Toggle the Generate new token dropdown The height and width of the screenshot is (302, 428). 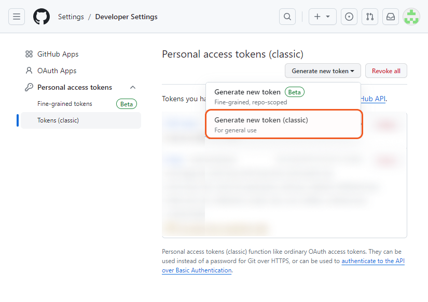pyautogui.click(x=323, y=71)
